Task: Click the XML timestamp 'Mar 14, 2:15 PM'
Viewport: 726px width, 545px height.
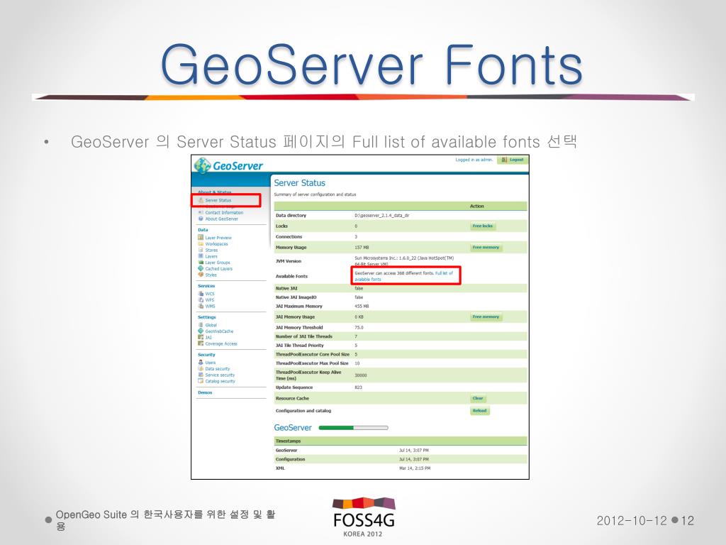Action: point(415,468)
